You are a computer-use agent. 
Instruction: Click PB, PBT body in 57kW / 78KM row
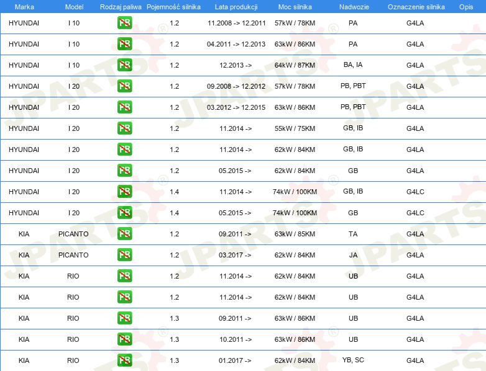pos(353,86)
